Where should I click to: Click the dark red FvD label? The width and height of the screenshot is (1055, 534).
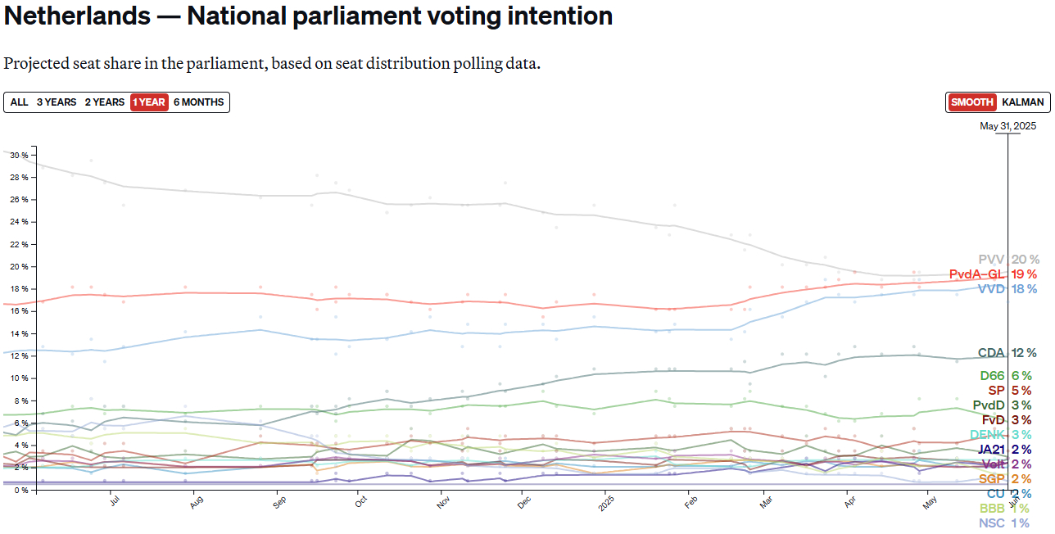coord(992,420)
